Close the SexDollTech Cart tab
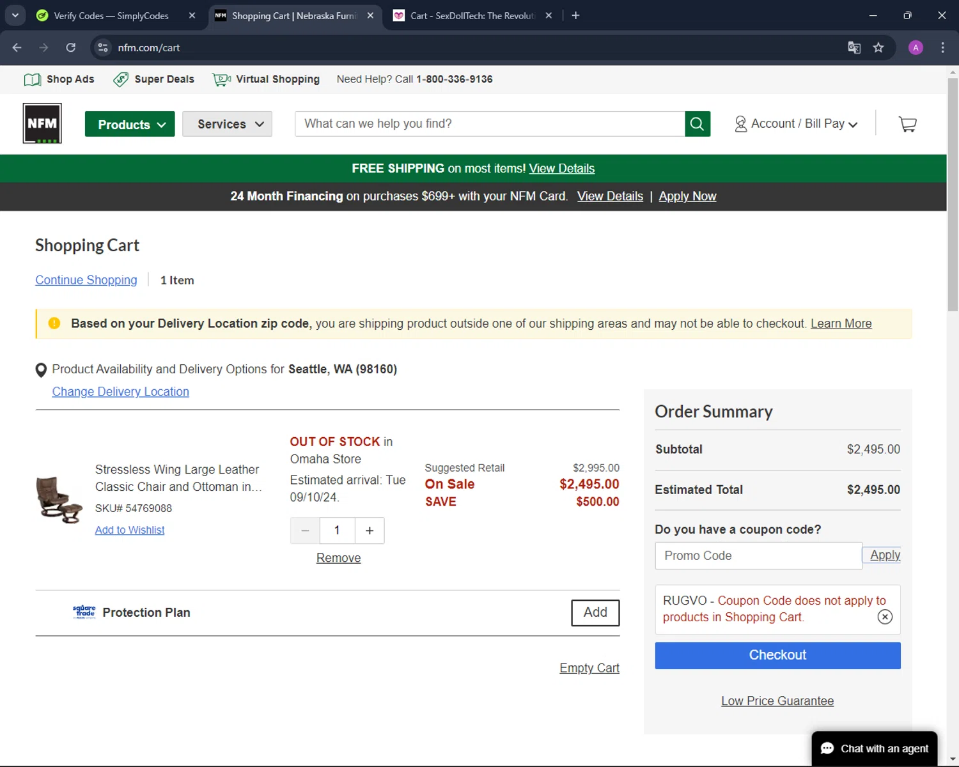 coord(549,15)
